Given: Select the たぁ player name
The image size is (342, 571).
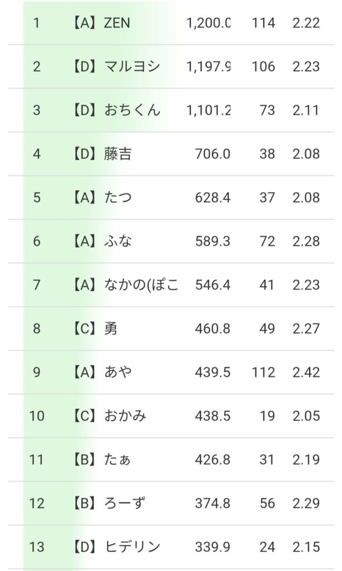Looking at the screenshot, I should point(118,459).
